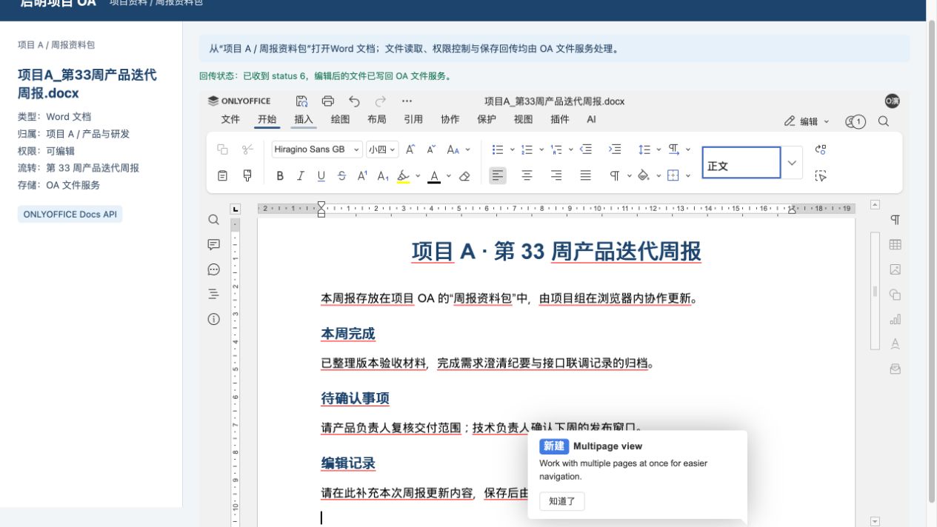Toggle Subscript formatting

point(383,175)
